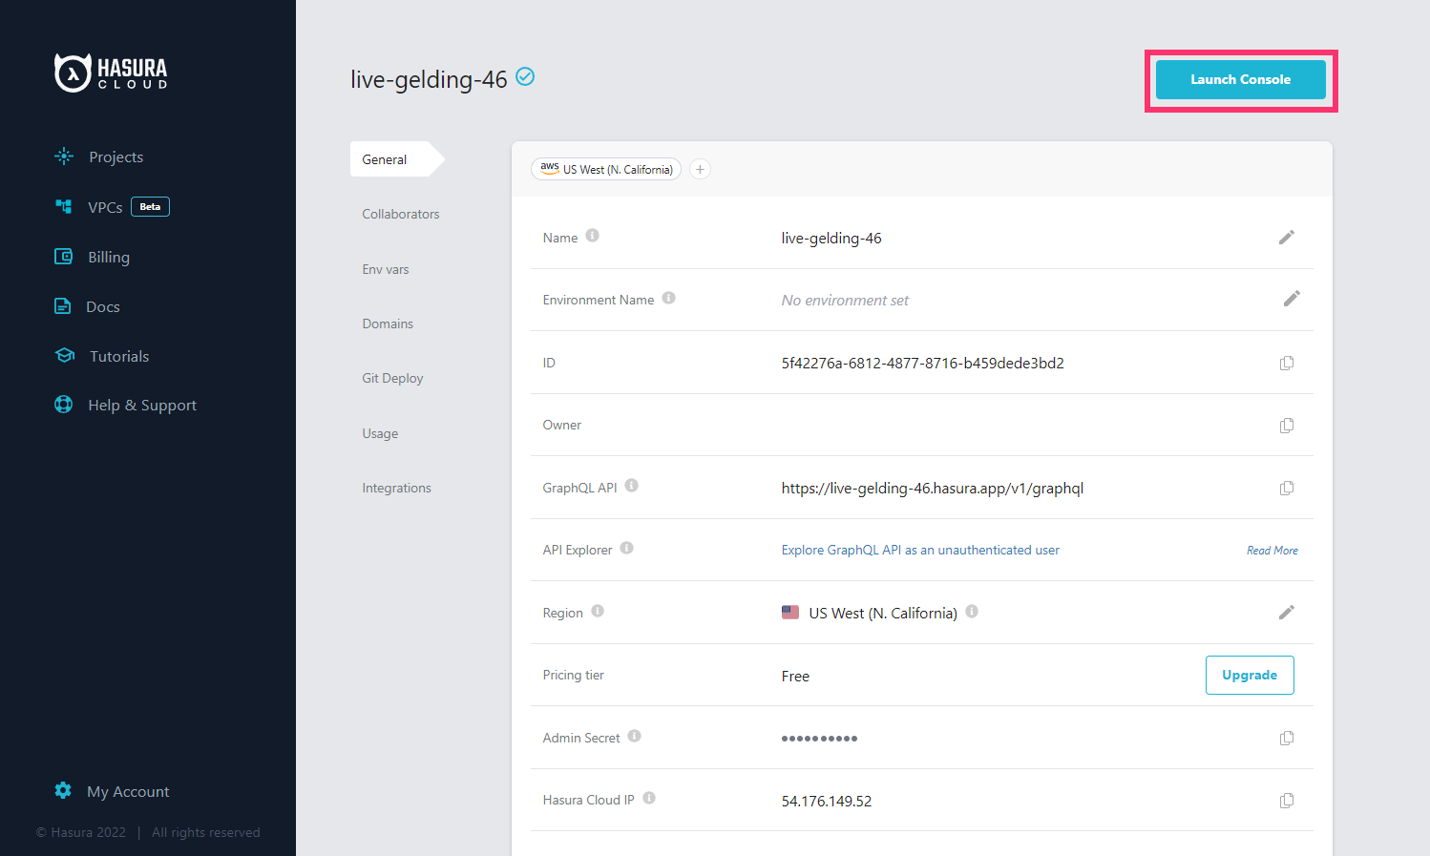Edit the Environment Name field

pyautogui.click(x=1292, y=299)
